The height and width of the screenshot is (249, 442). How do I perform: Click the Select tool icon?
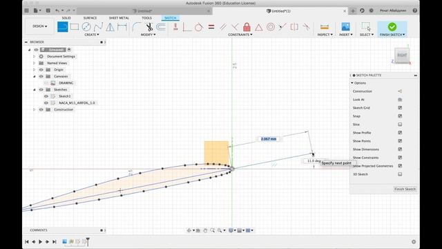pos(366,27)
